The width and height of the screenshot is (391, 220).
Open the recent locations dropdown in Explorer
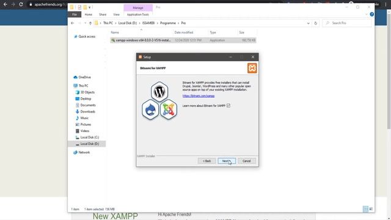[86, 23]
